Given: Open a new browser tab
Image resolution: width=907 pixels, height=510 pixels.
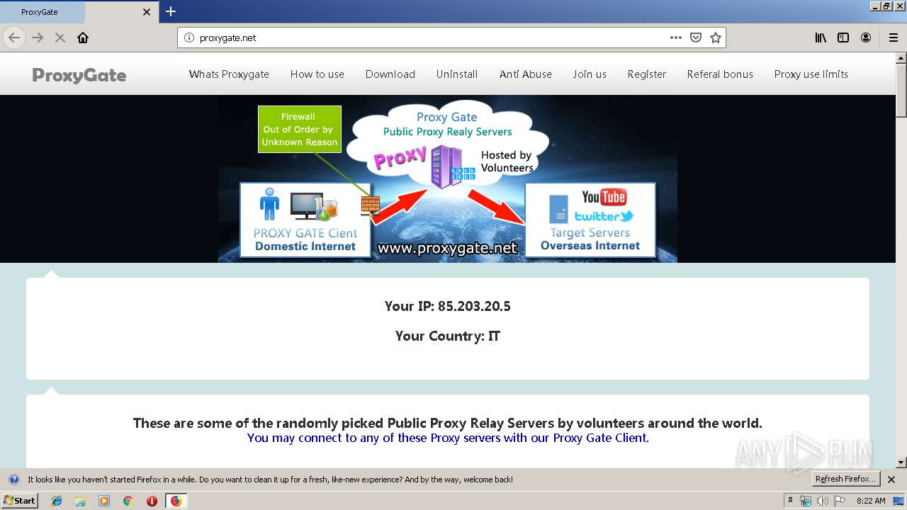Looking at the screenshot, I should [x=171, y=11].
